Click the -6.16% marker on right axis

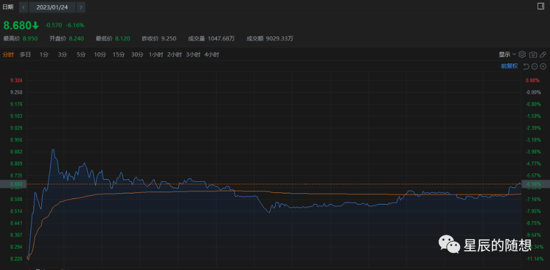536,184
